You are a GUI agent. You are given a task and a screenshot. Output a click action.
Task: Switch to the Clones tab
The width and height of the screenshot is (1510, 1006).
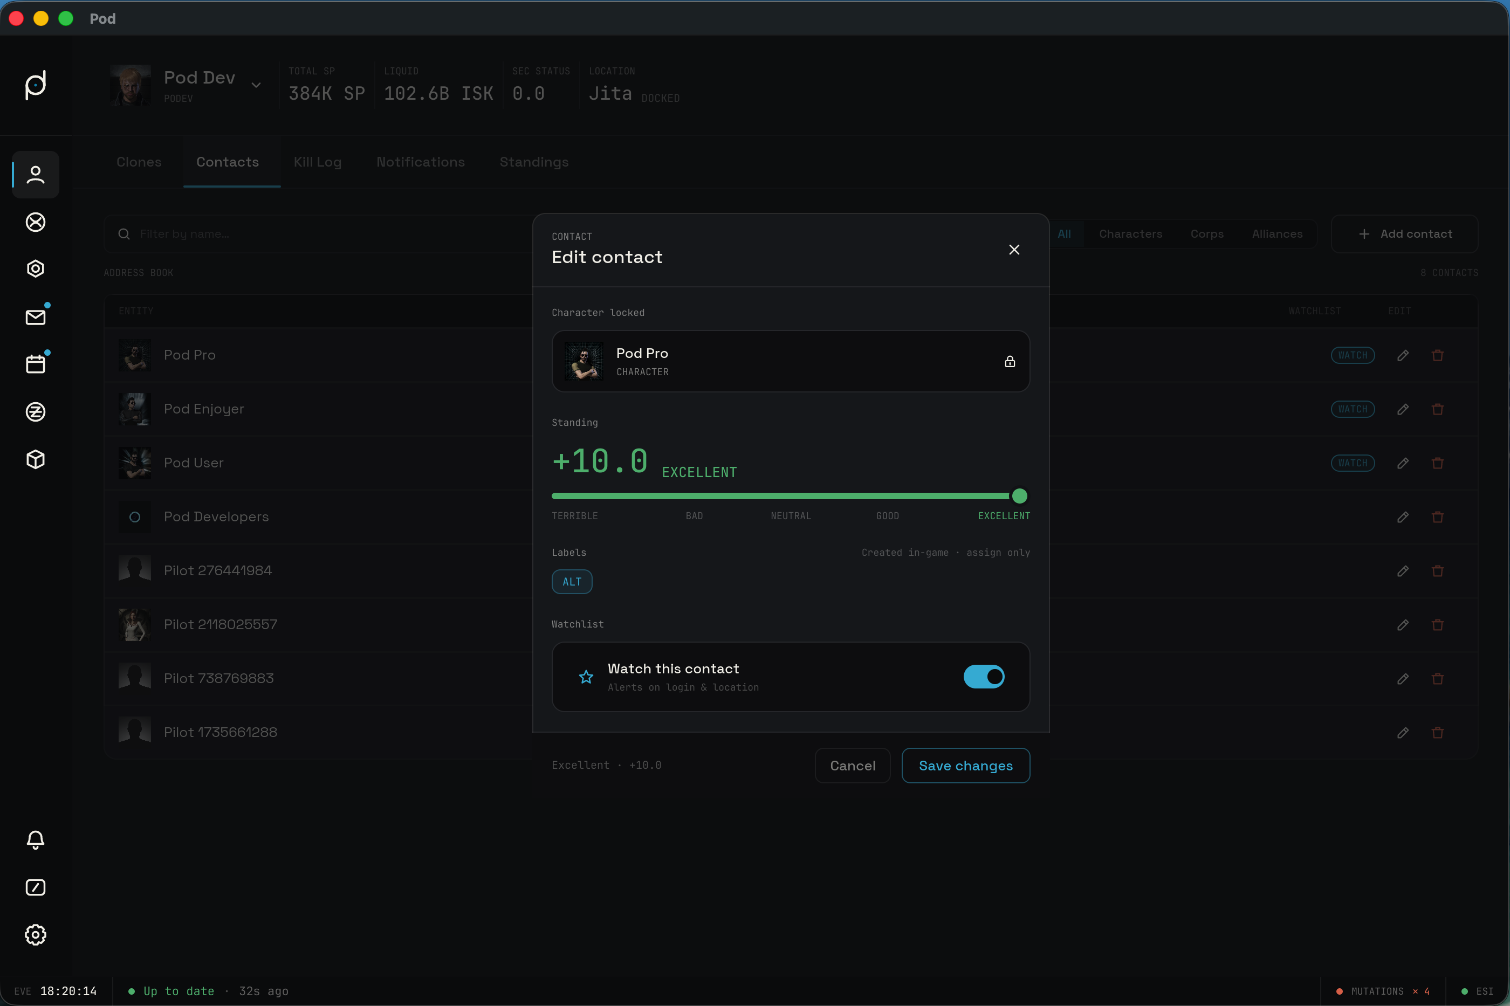139,162
